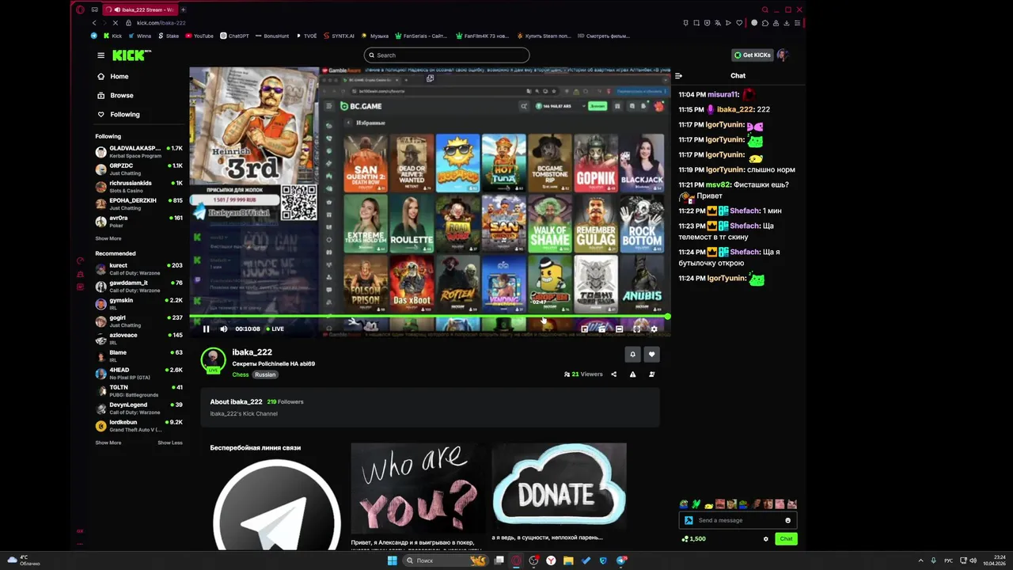The width and height of the screenshot is (1013, 570).
Task: Toggle ibaka_222 notifications bell
Action: point(632,355)
